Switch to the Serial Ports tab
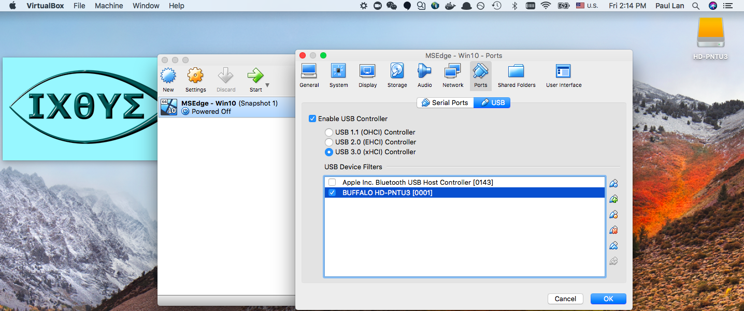 point(445,102)
